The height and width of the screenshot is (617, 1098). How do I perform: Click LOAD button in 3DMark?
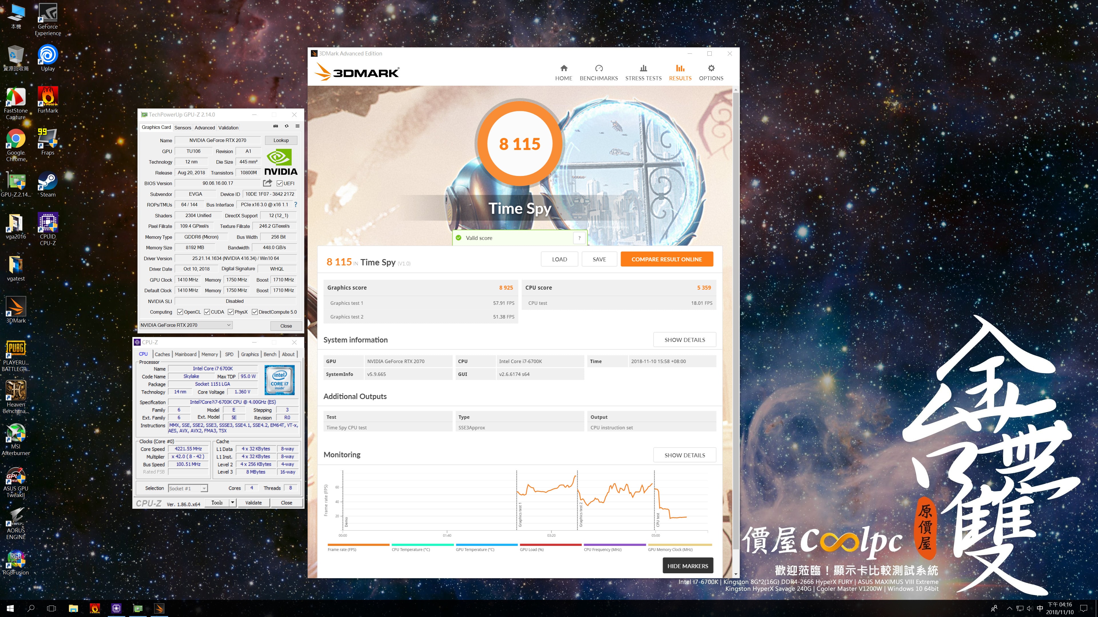(559, 259)
